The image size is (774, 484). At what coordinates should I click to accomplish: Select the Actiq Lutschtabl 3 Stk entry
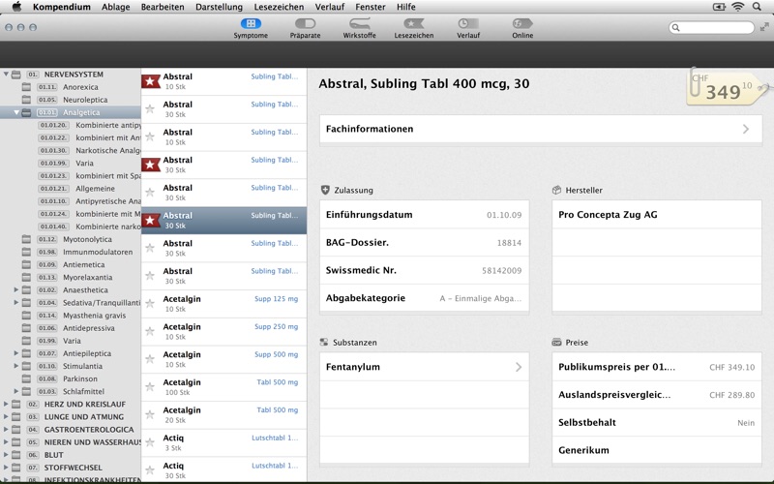[x=223, y=442]
